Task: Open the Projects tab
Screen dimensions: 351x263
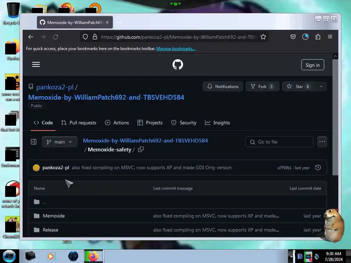Action: click(150, 123)
